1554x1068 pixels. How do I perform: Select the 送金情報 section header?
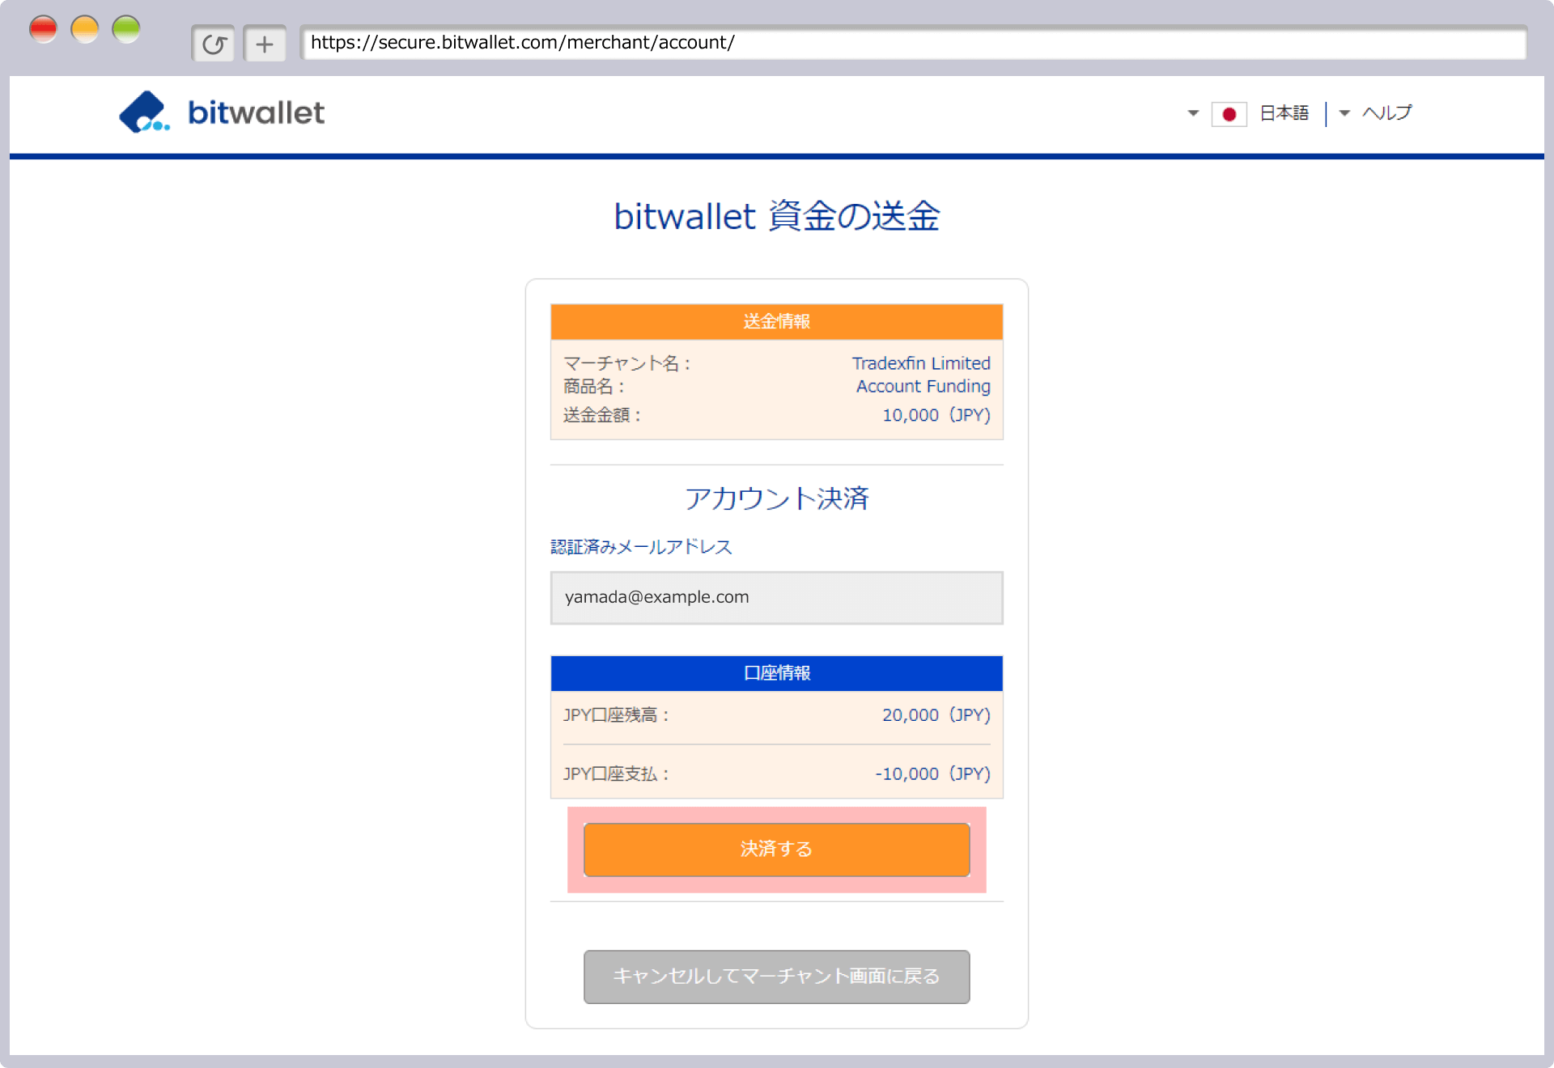point(776,321)
